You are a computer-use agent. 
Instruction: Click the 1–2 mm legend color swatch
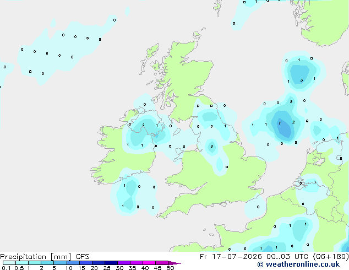(35, 263)
